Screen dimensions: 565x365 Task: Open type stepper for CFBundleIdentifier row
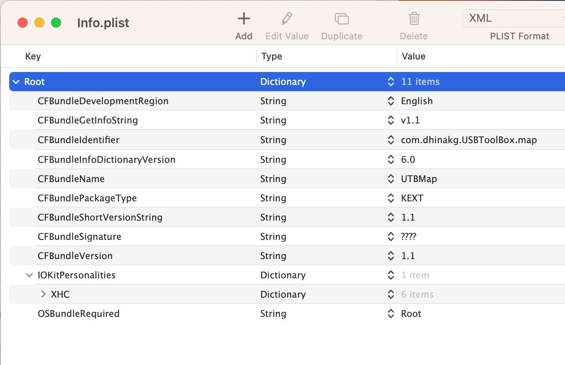[x=391, y=140]
